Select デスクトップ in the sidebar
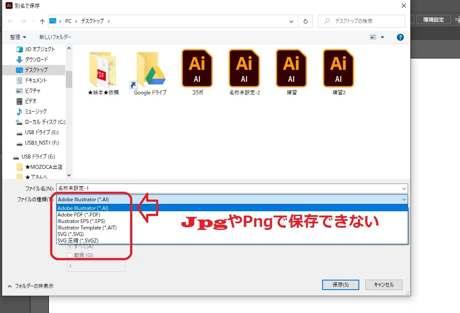Image resolution: width=460 pixels, height=313 pixels. pyautogui.click(x=33, y=70)
